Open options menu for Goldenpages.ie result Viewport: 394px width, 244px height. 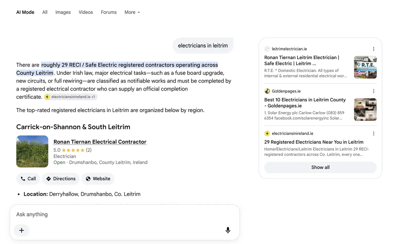coord(374,91)
